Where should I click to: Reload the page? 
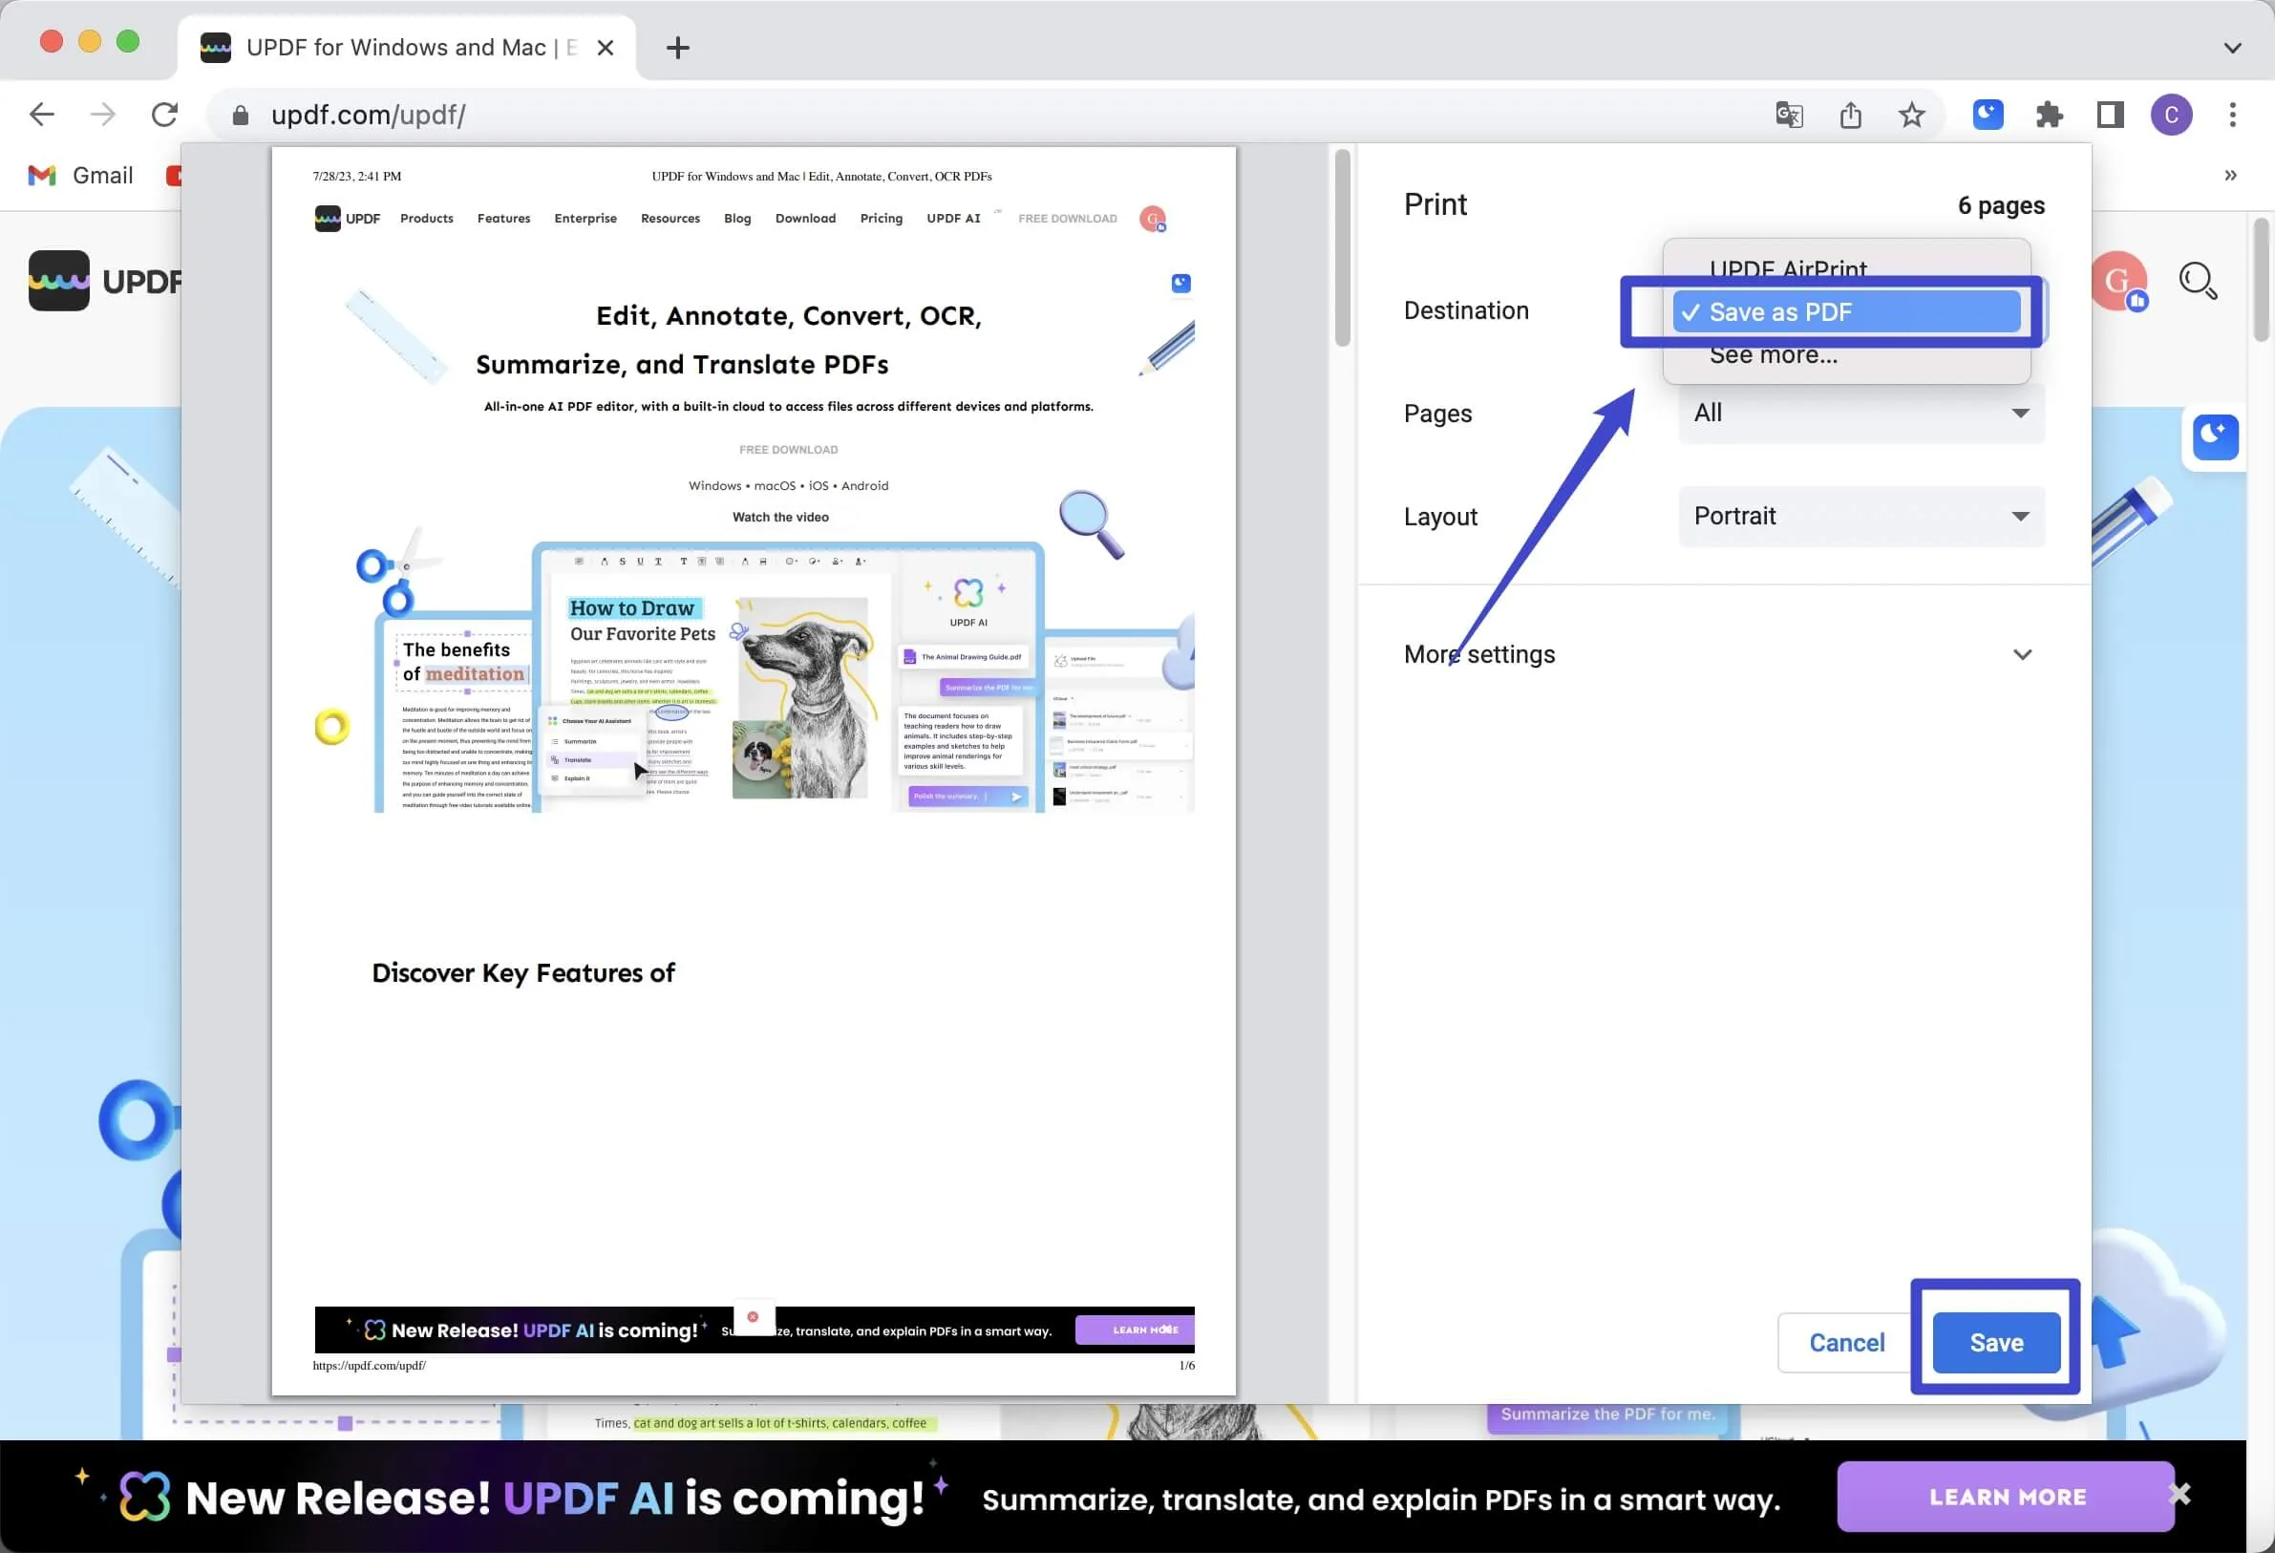coord(164,115)
